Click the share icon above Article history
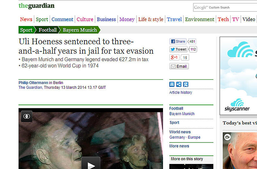This screenshot has height=169, width=257. coord(179,84)
